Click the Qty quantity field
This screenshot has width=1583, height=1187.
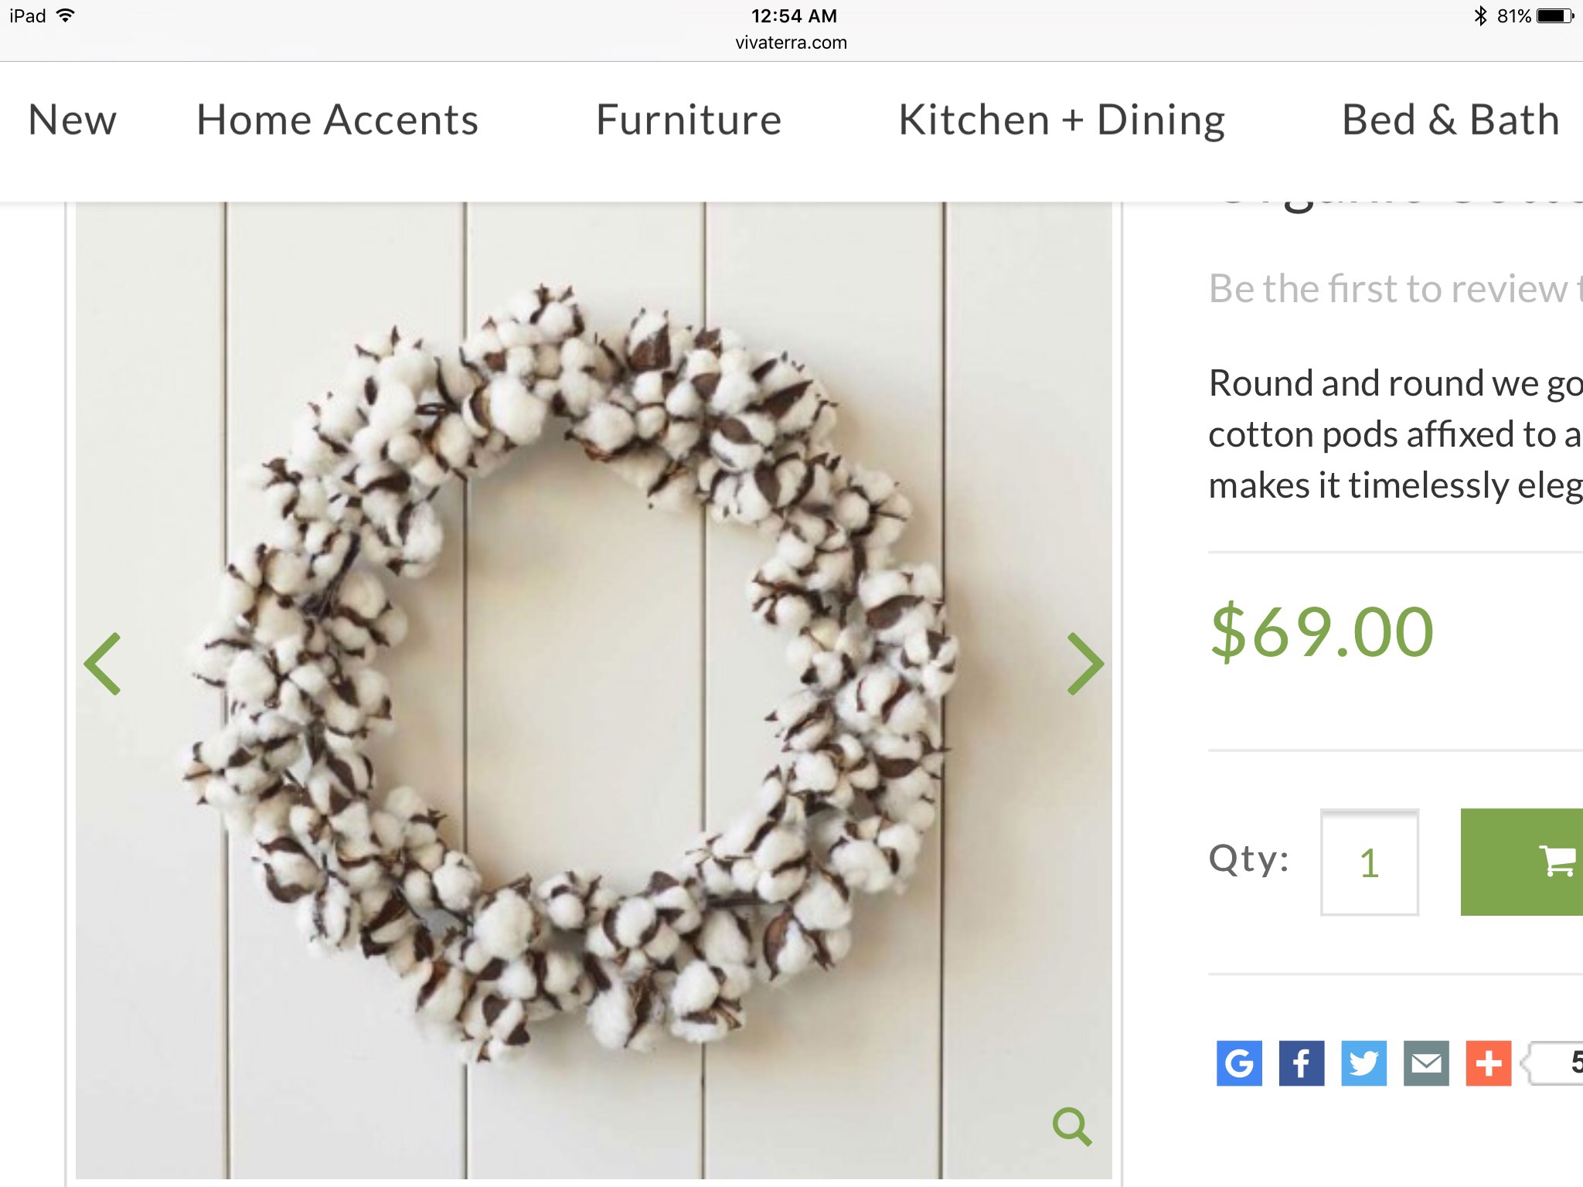tap(1370, 860)
